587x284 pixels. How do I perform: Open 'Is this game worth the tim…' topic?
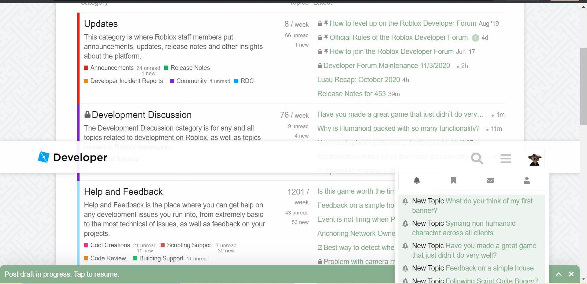356,191
